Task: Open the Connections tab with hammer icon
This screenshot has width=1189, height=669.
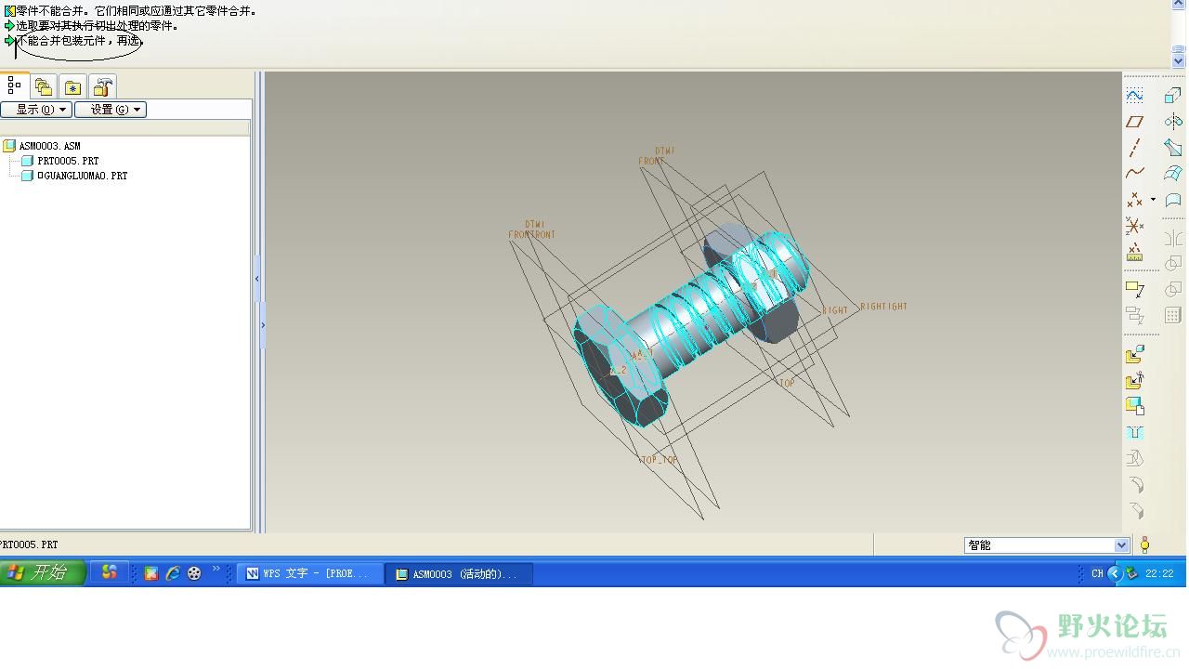Action: [x=103, y=86]
